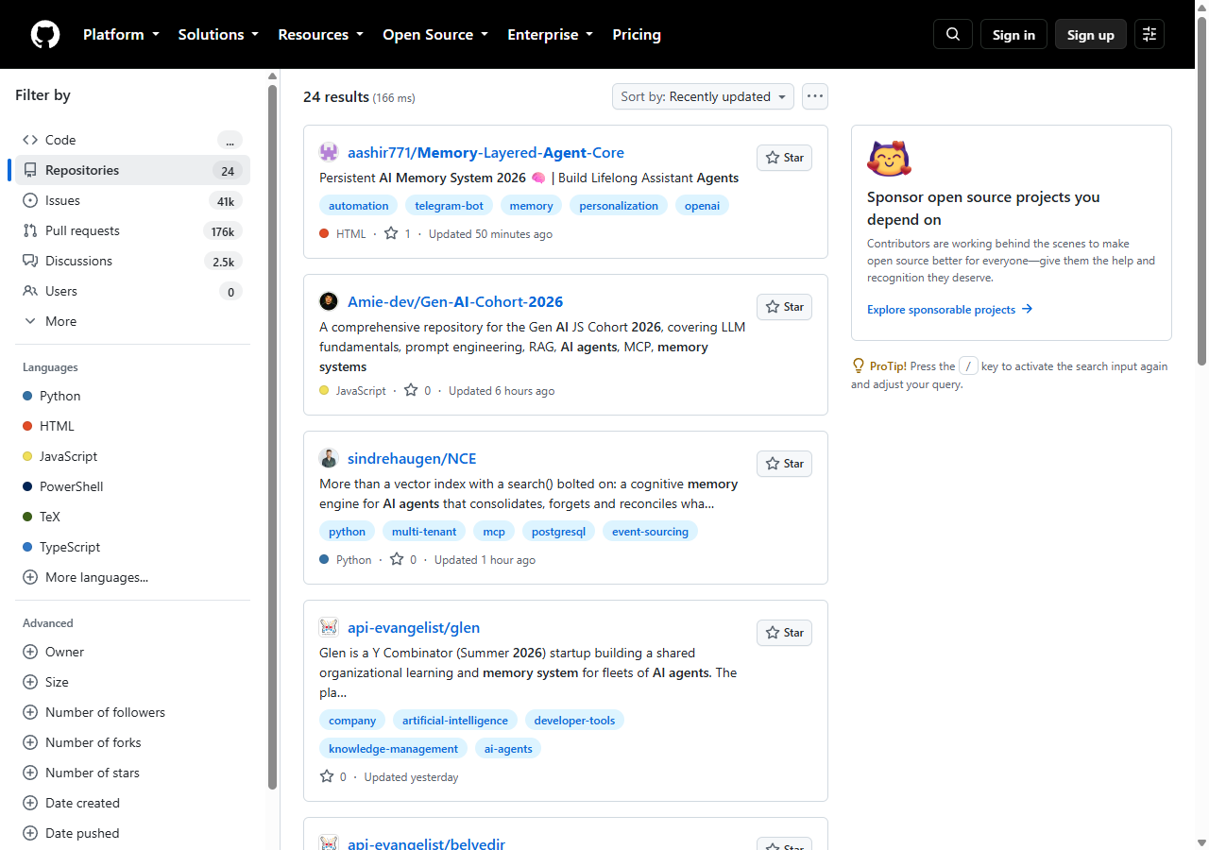Filter results by Code
1209x850 pixels.
coord(132,140)
